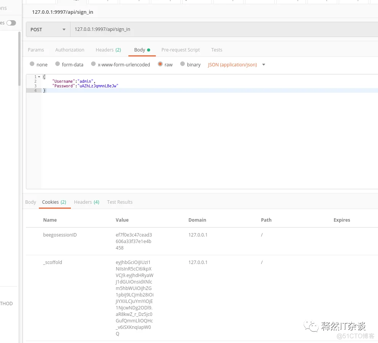Open the Params tab

pyautogui.click(x=36, y=50)
